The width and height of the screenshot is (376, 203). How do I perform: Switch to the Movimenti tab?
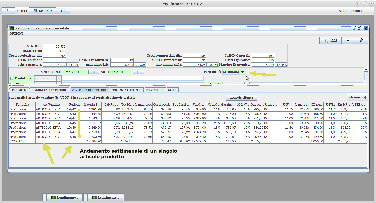154,90
